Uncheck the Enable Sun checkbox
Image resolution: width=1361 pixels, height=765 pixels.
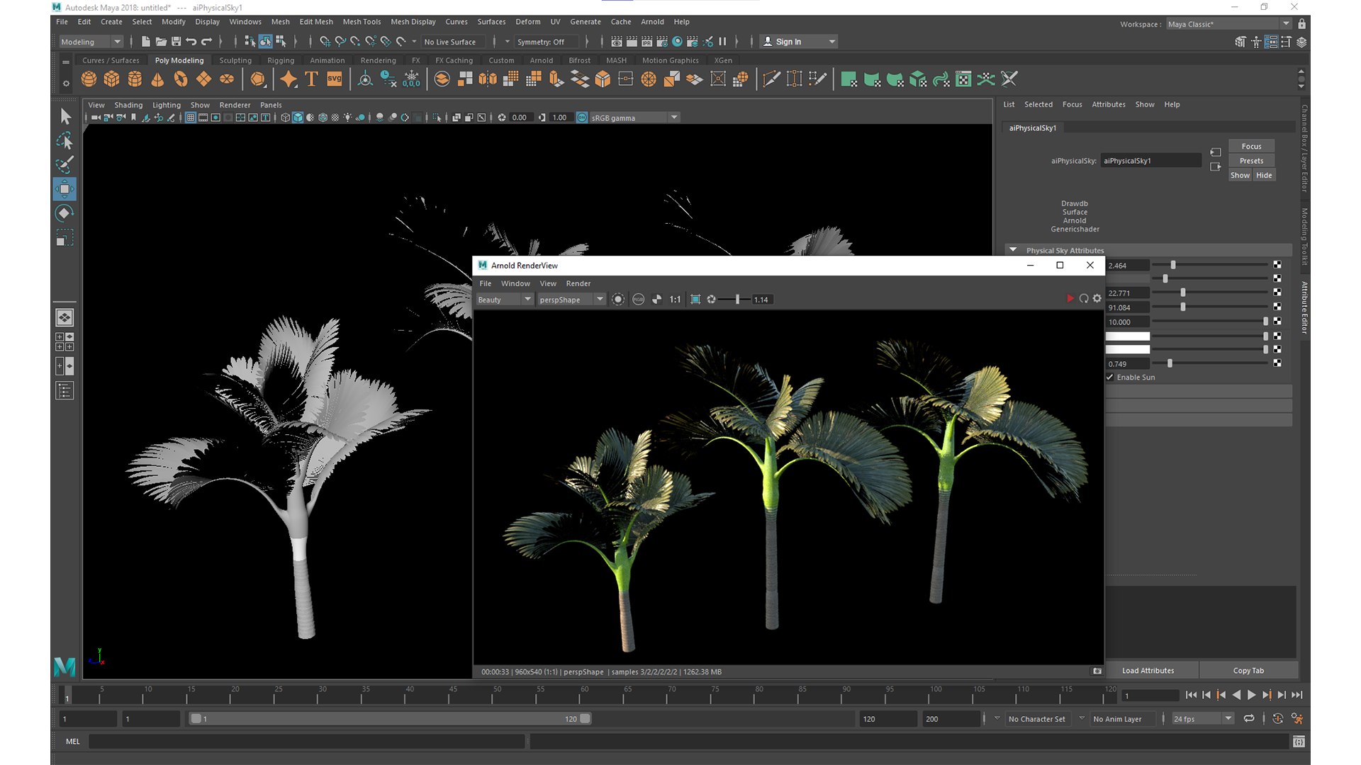1110,378
